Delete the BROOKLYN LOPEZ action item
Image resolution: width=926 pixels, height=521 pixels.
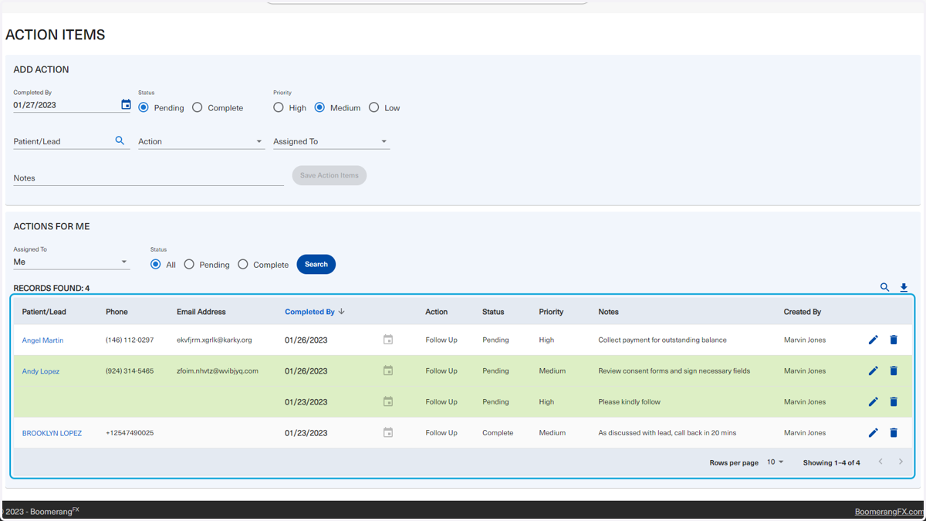coord(894,432)
